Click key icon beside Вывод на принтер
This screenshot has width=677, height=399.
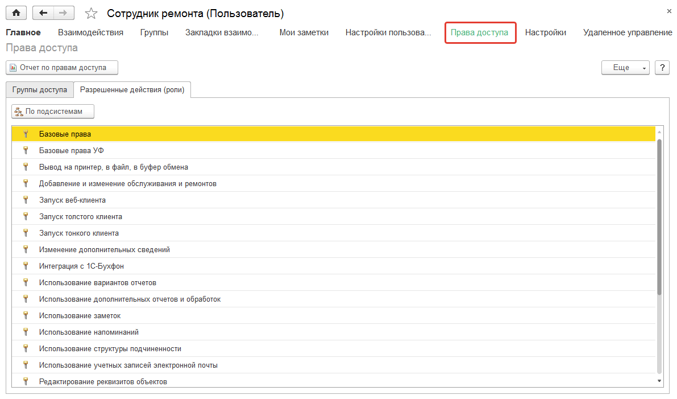click(x=26, y=167)
